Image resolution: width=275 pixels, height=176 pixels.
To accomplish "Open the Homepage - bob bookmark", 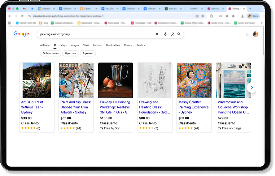I will click(x=141, y=23).
